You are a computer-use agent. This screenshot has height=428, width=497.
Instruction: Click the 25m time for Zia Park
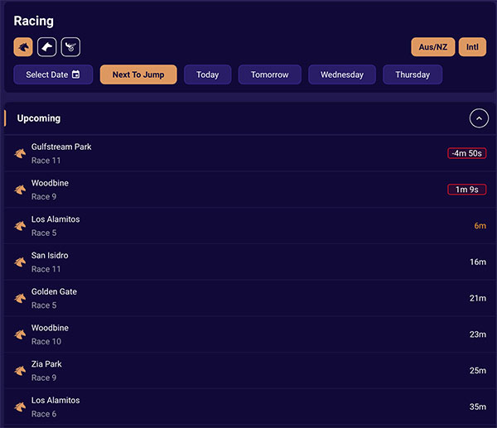pyautogui.click(x=478, y=371)
